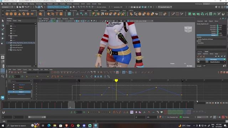Open File Explorer from the taskbar
This screenshot has height=128, width=228.
(55, 126)
